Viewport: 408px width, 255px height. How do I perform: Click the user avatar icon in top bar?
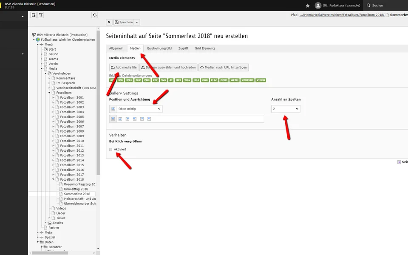[317, 6]
